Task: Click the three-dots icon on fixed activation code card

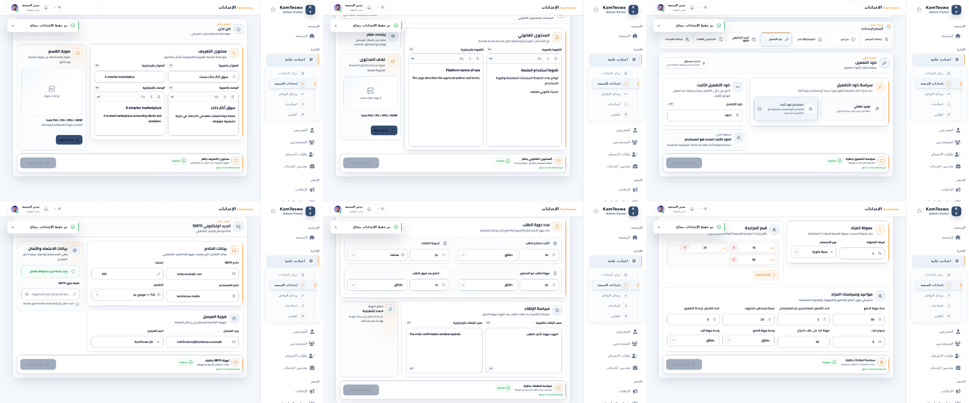Action: click(x=738, y=87)
